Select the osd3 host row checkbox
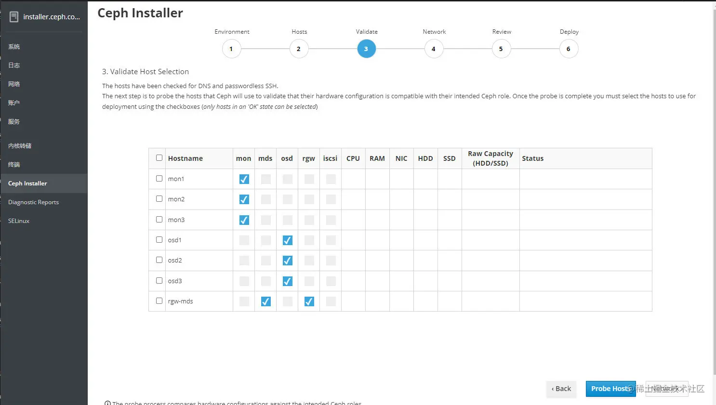The image size is (716, 405). point(159,281)
